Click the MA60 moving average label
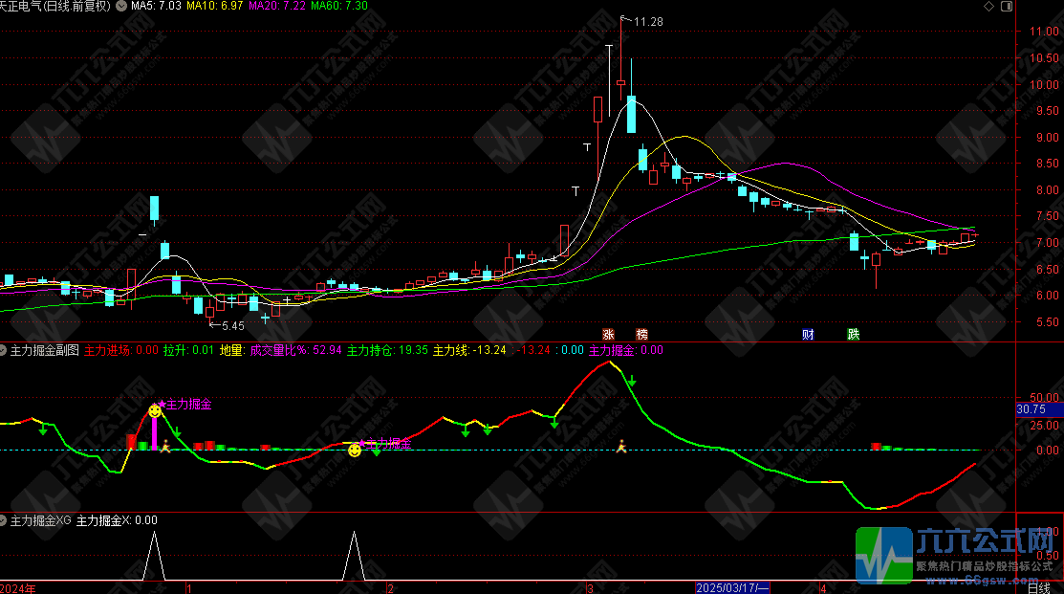This screenshot has width=1064, height=594. 341,6
